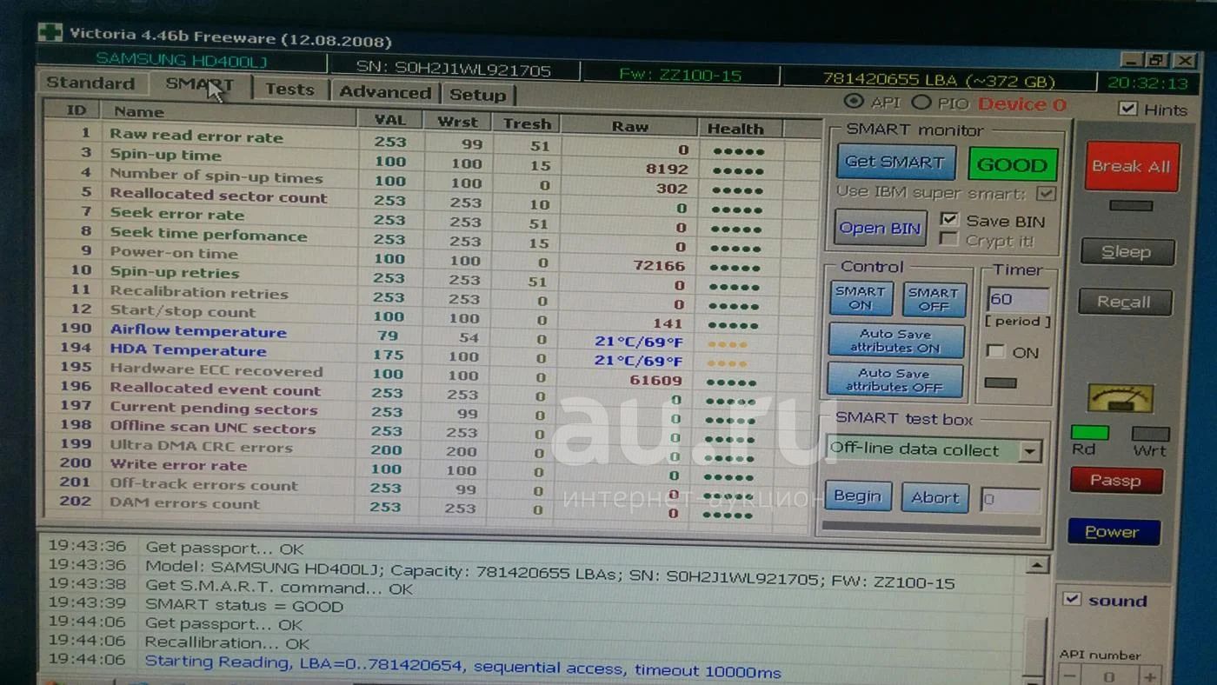Click the Victoria green cross app icon
Screen dimensions: 1217x685
(50, 33)
